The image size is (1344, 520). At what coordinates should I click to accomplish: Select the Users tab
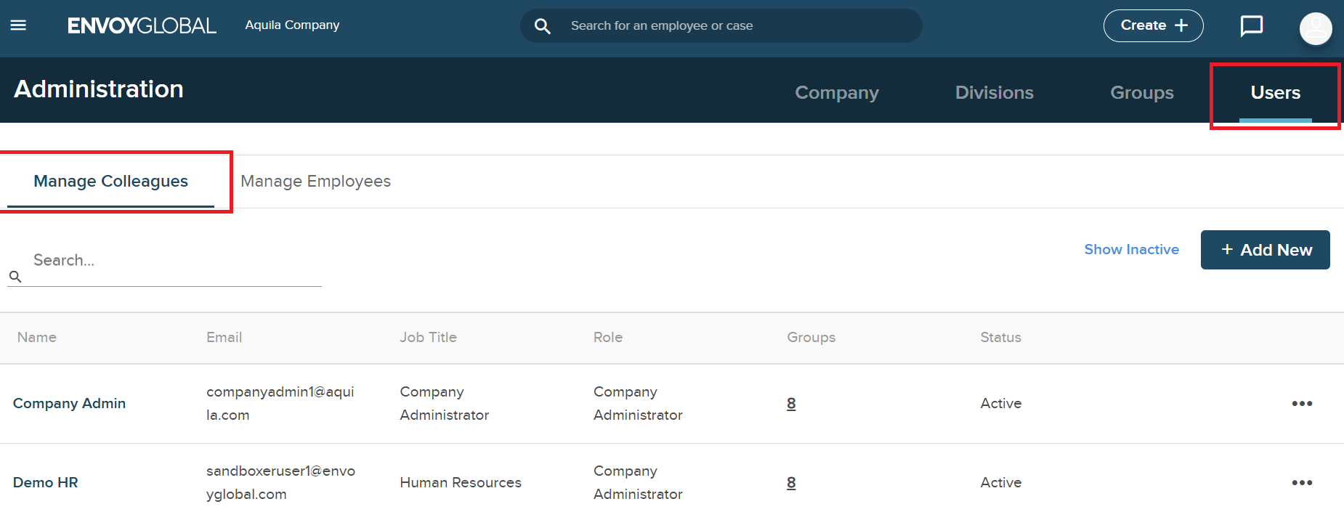(1275, 93)
